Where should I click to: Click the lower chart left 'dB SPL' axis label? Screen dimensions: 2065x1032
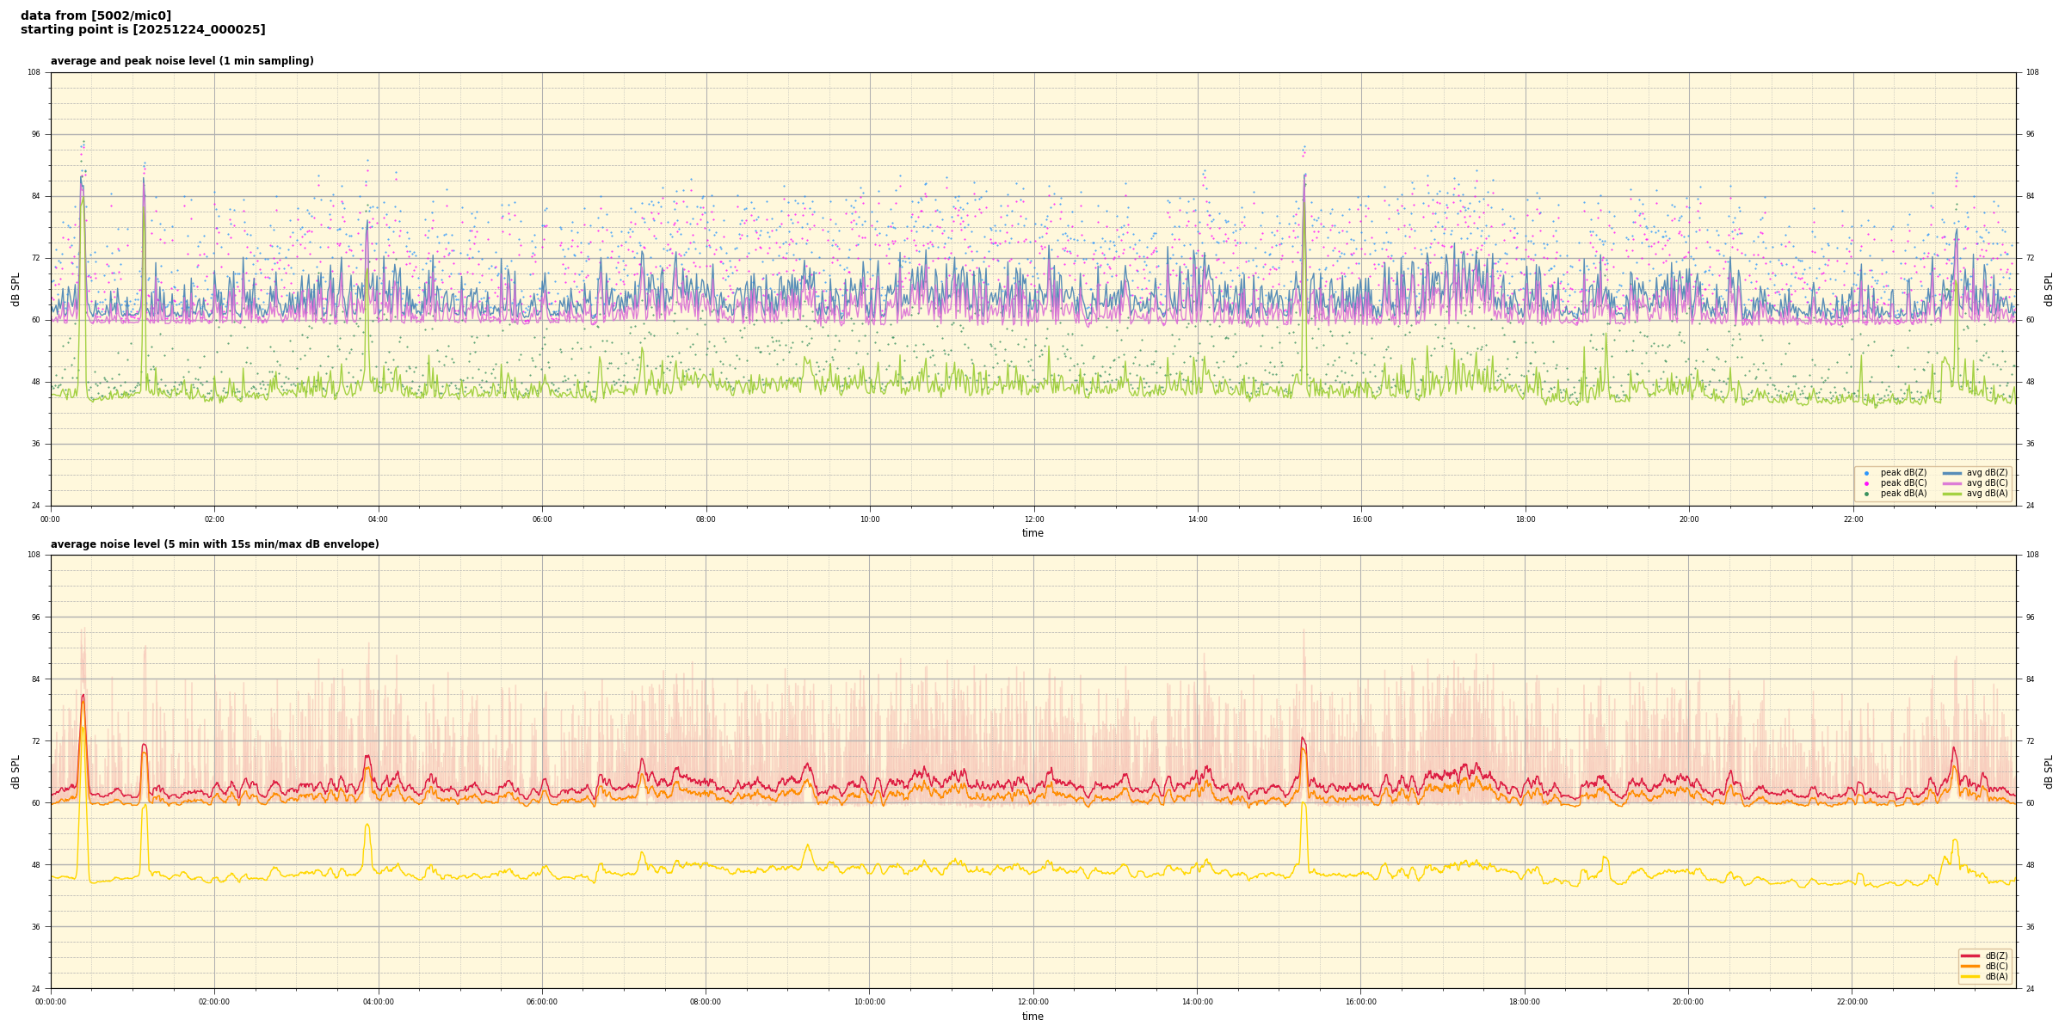coord(15,771)
